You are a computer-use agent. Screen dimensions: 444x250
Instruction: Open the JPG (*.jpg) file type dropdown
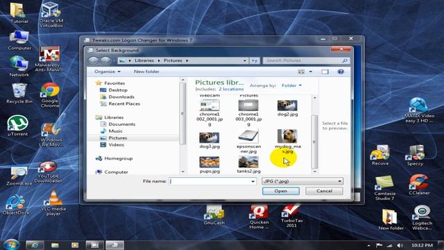(302, 181)
